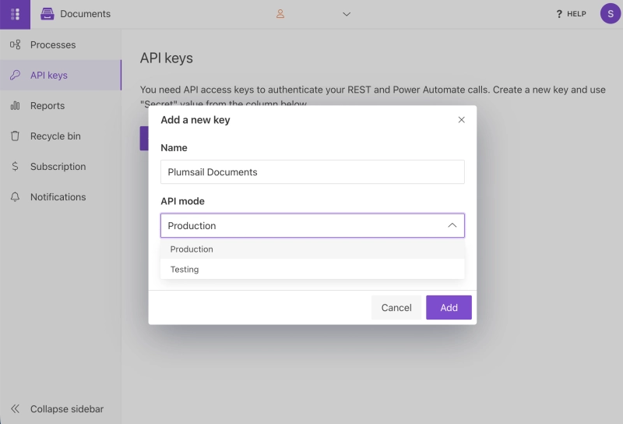Screen dimensions: 623x424
Task: Click the Cancel button
Action: (x=396, y=307)
